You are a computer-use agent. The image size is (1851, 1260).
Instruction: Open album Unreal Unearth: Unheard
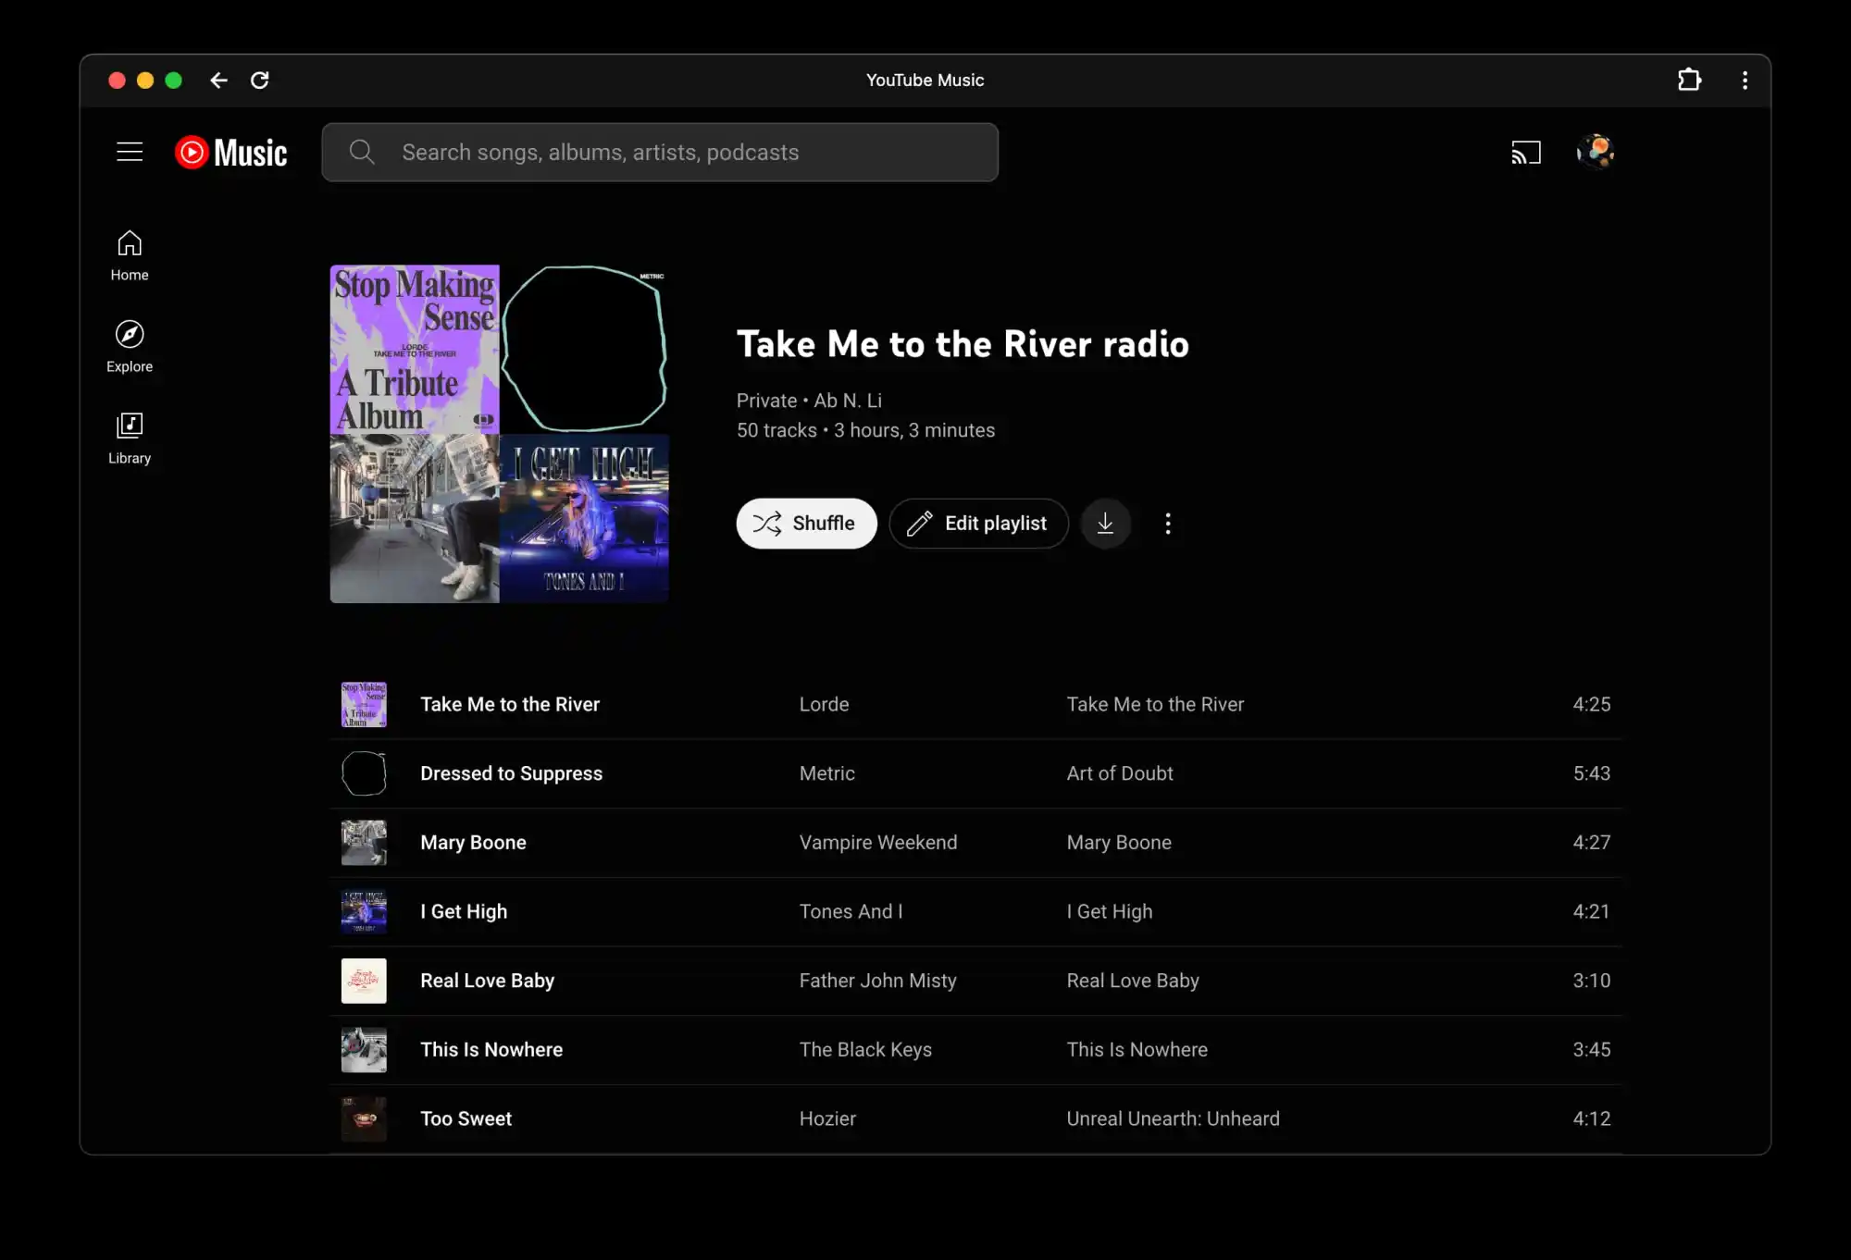[1173, 1118]
